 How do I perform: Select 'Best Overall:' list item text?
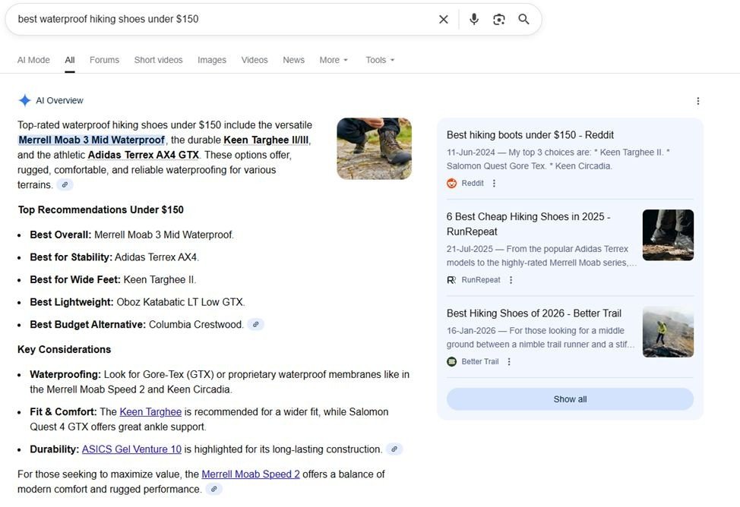click(x=131, y=235)
